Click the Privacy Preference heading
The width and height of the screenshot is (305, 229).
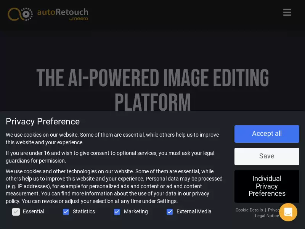43,121
